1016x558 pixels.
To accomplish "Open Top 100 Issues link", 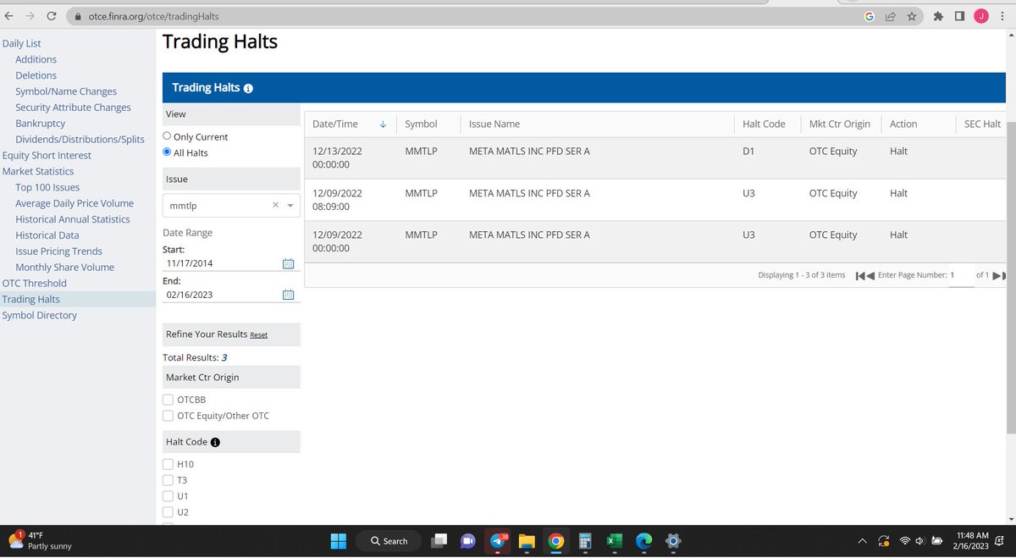I will point(47,187).
